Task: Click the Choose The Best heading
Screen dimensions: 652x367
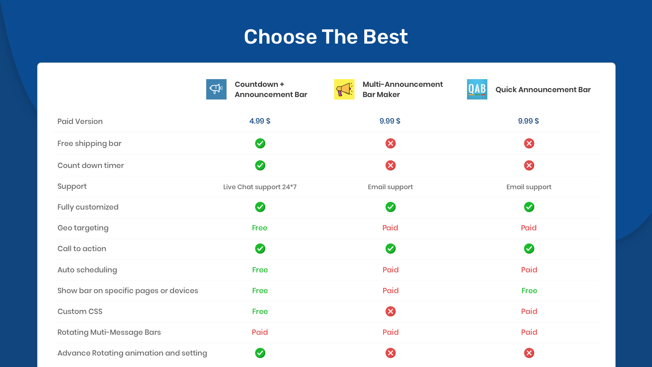Action: click(x=326, y=37)
